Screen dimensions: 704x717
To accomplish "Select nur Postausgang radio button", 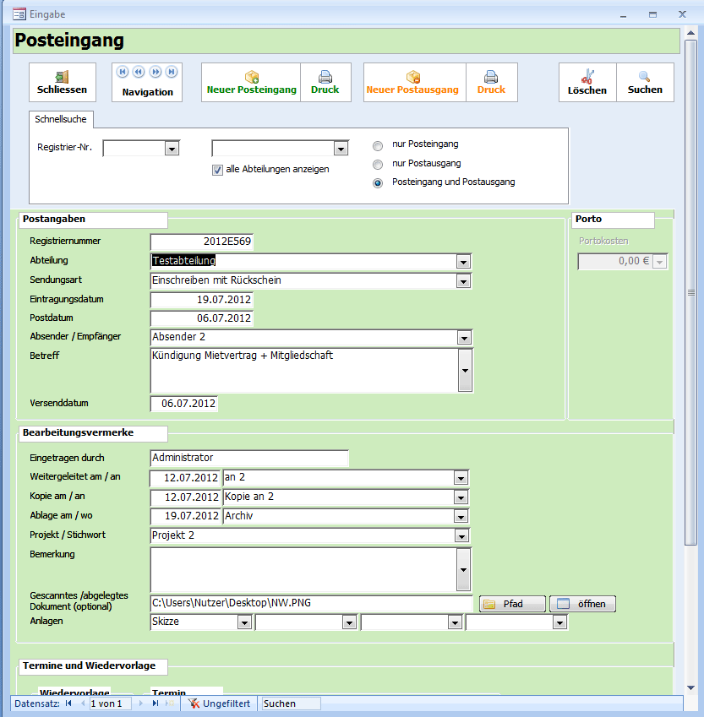I will coord(378,165).
